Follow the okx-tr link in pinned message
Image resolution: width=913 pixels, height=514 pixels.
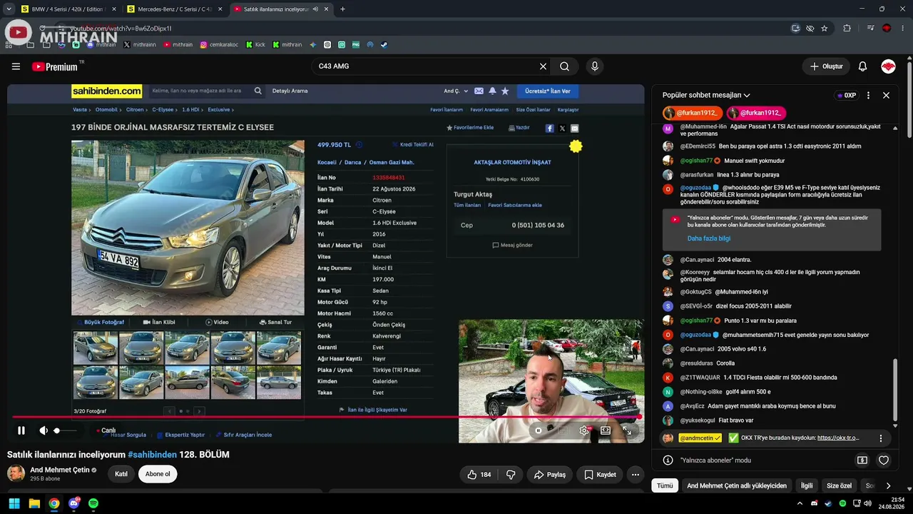pyautogui.click(x=838, y=438)
